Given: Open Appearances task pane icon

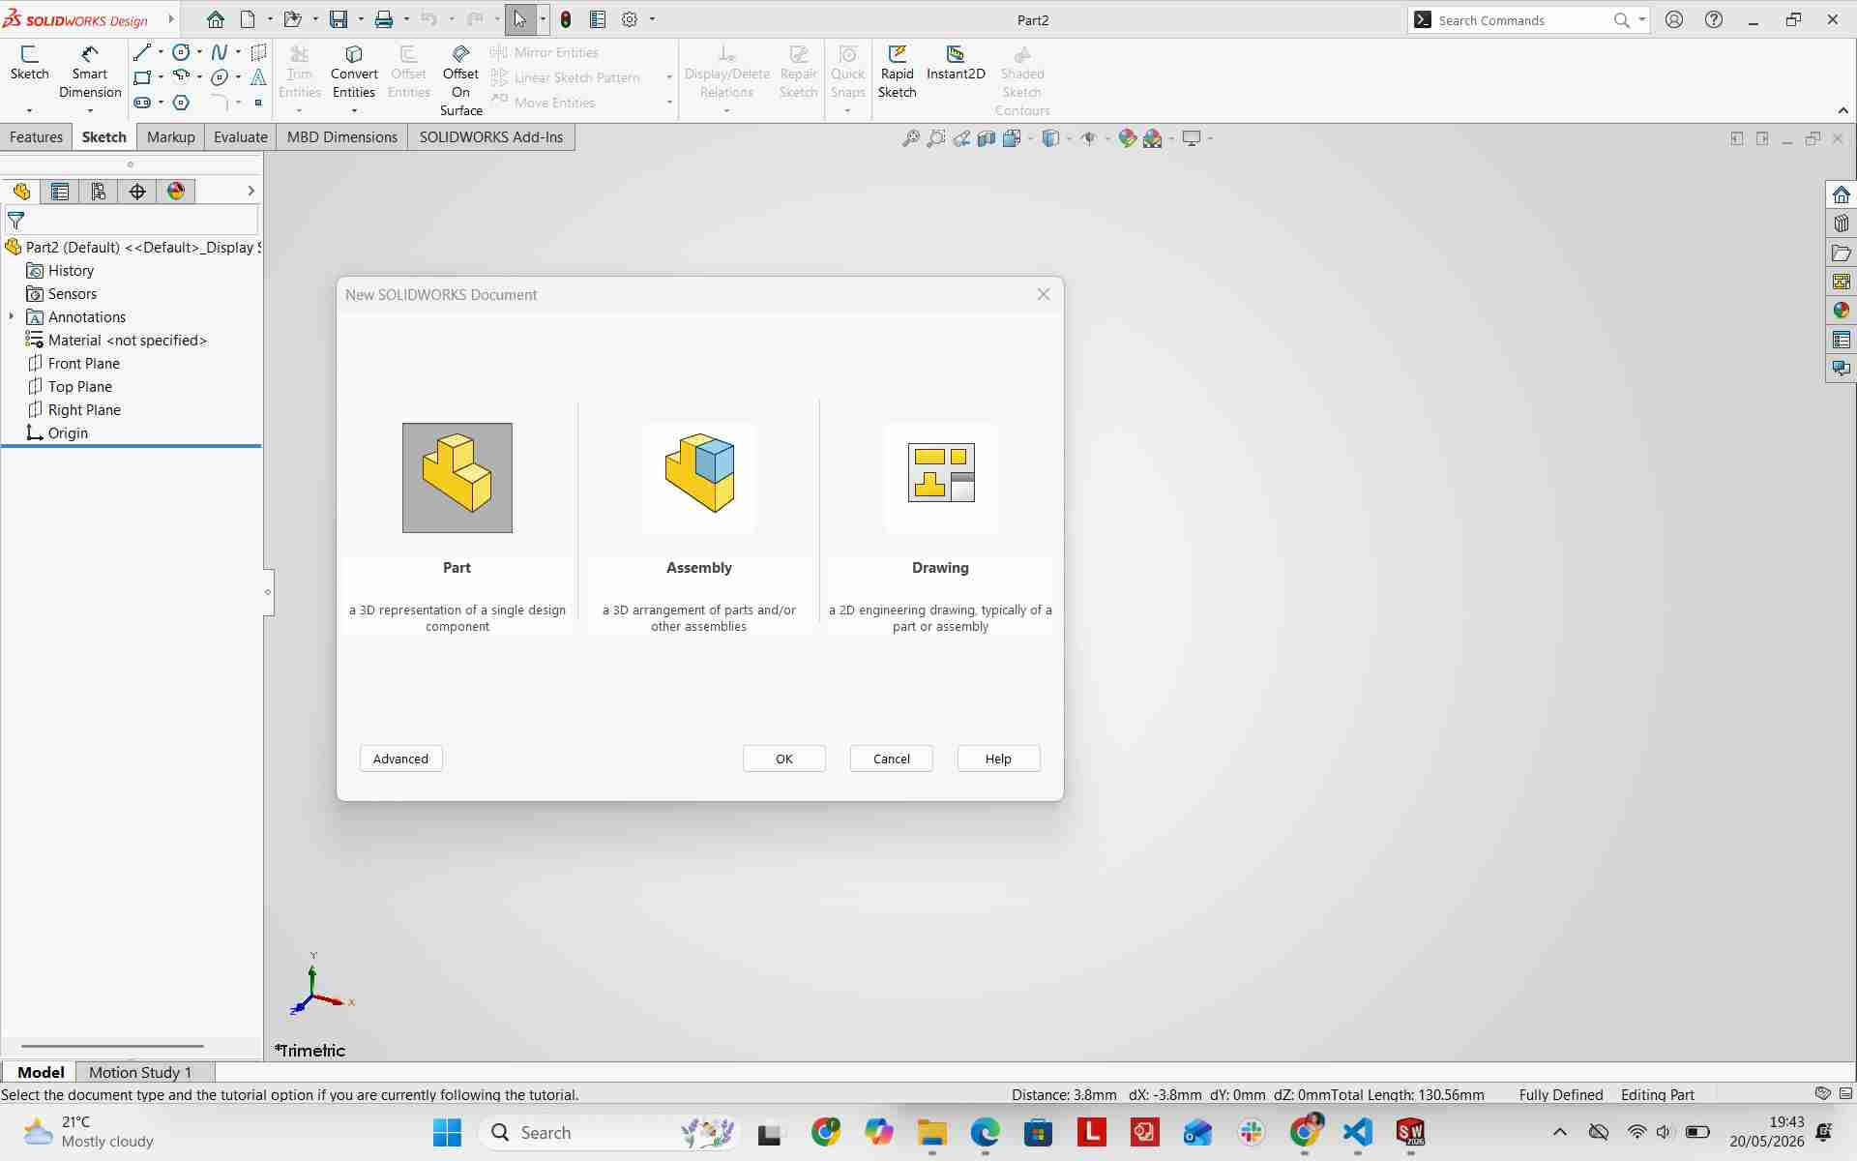Looking at the screenshot, I should 1842,311.
